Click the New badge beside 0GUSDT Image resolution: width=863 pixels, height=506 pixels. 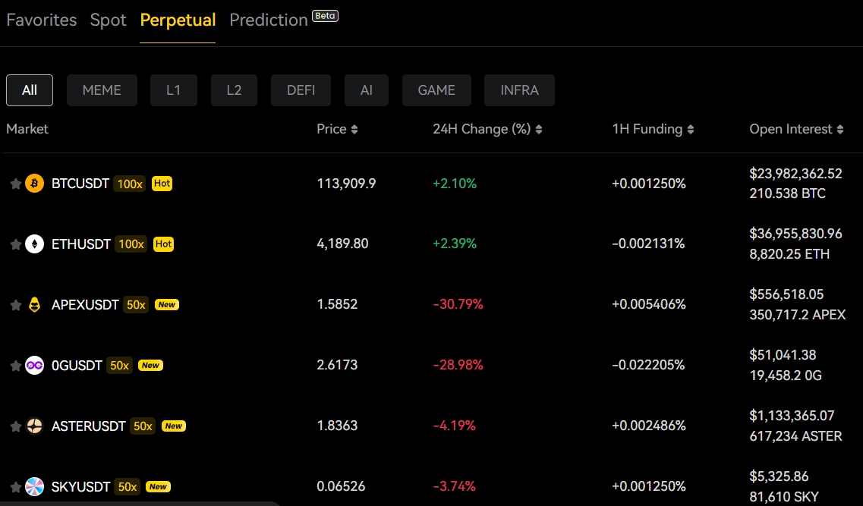pos(150,365)
